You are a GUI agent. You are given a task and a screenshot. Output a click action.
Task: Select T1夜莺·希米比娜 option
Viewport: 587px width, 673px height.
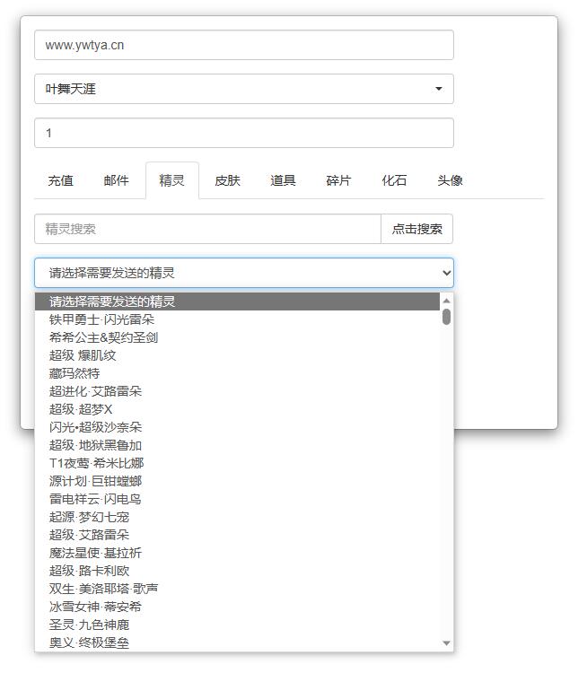237,464
